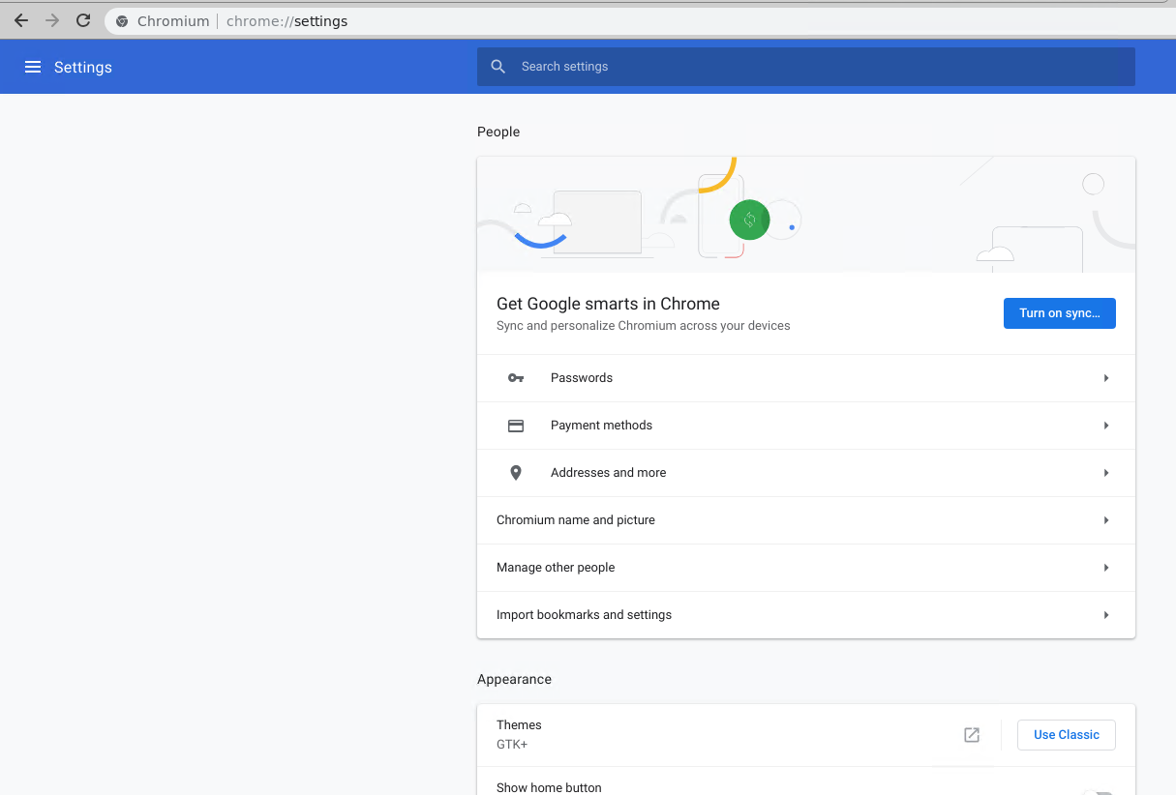Click the chrome://settings address bar
This screenshot has width=1176, height=795.
639,21
